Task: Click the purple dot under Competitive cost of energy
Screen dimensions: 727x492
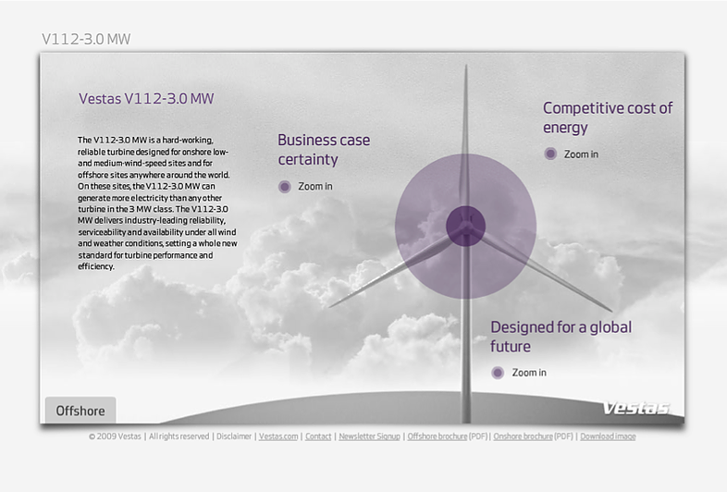Action: pyautogui.click(x=550, y=154)
